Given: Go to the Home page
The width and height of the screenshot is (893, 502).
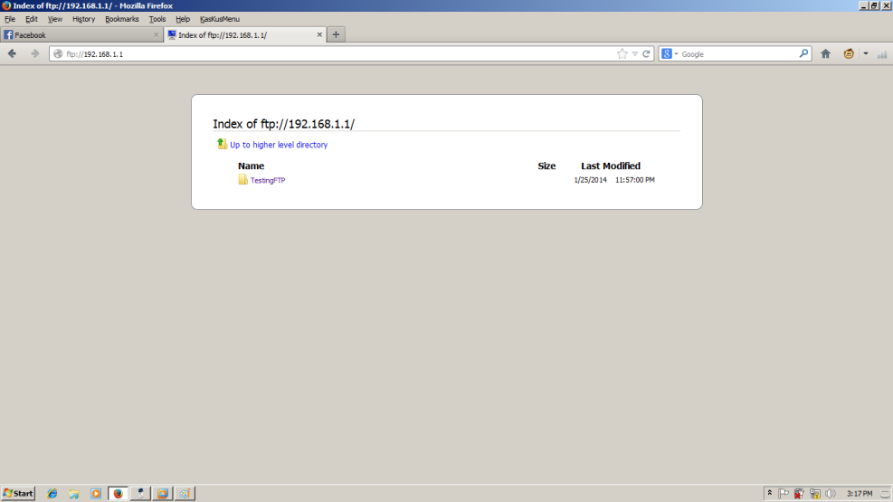Looking at the screenshot, I should click(x=825, y=53).
